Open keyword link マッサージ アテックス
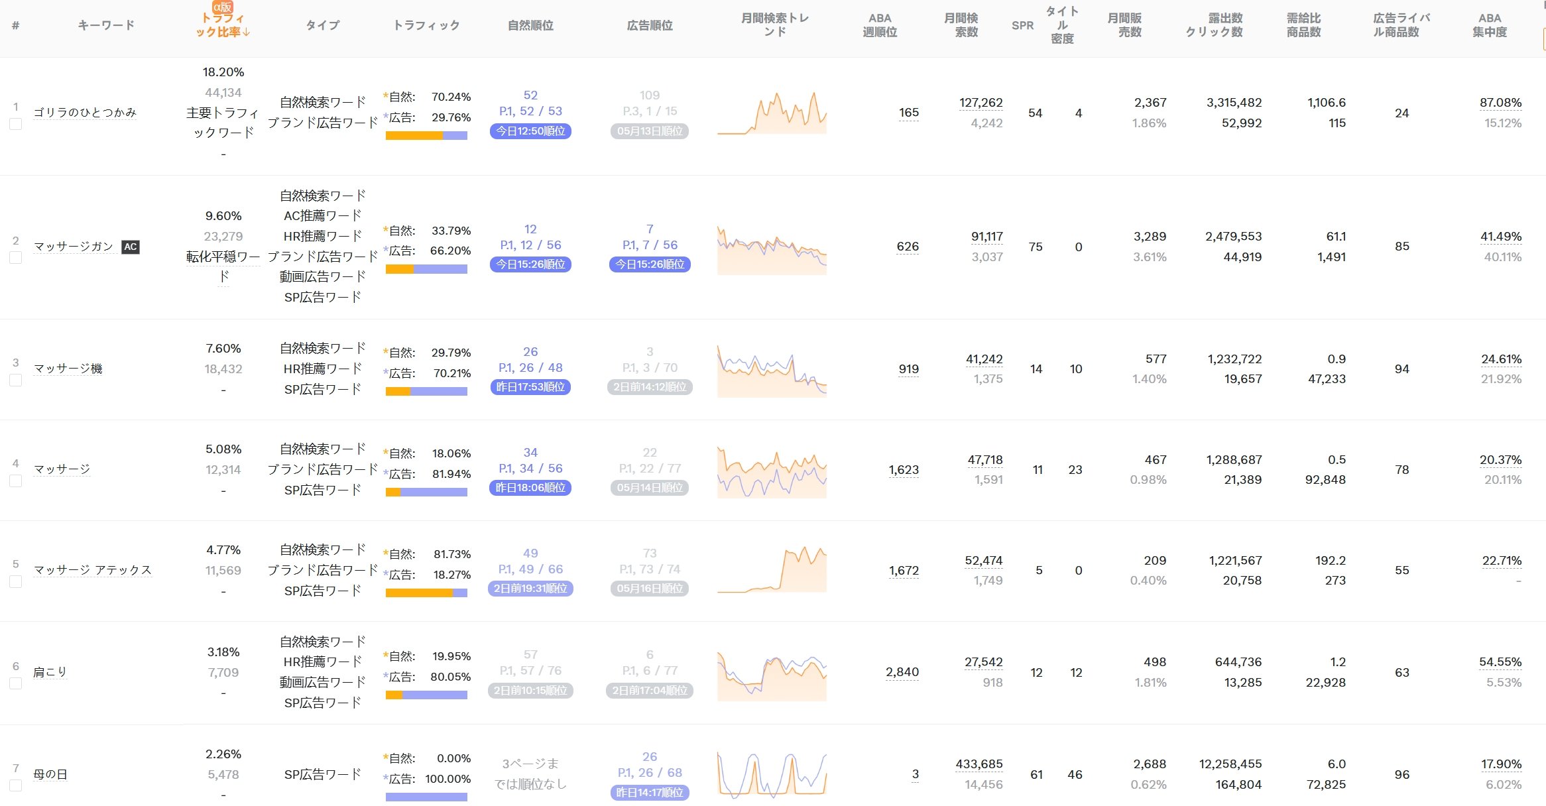This screenshot has width=1546, height=806. coord(92,570)
